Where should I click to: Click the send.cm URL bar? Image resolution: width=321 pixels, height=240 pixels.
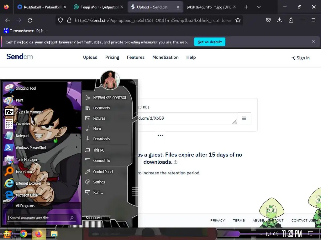pos(154,20)
